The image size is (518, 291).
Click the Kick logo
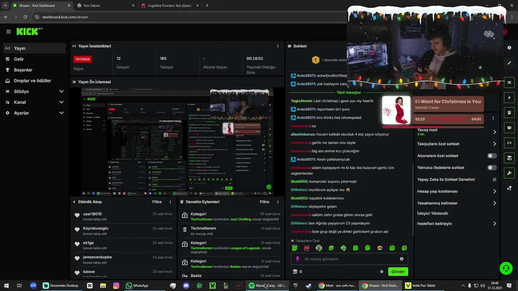[x=29, y=32]
